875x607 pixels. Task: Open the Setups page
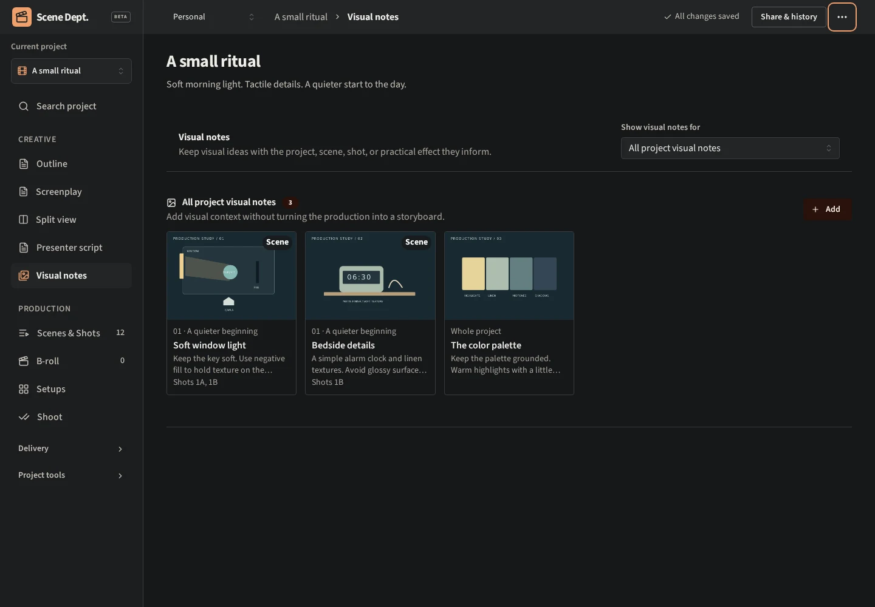[x=71, y=389]
